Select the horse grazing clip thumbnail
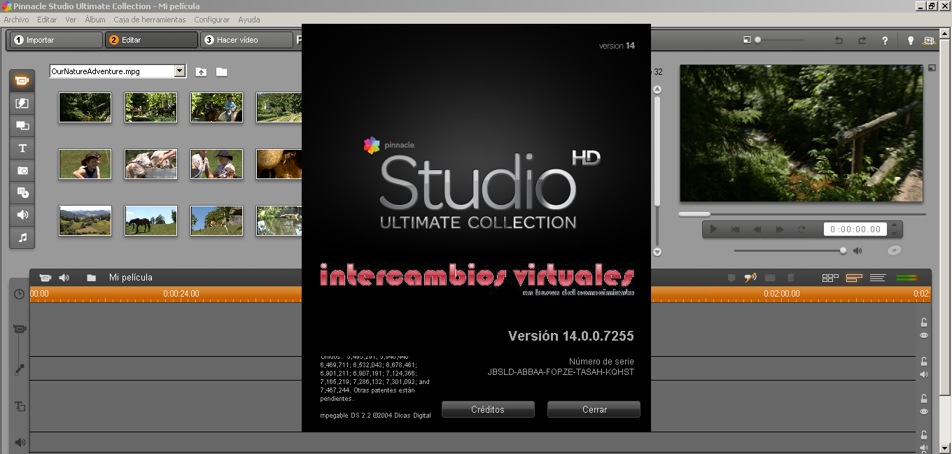Viewport: 952px width, 454px height. (151, 220)
